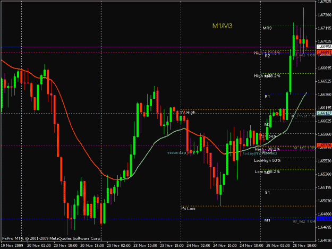Select price 1.67360 on the price axis

coord(325,15)
